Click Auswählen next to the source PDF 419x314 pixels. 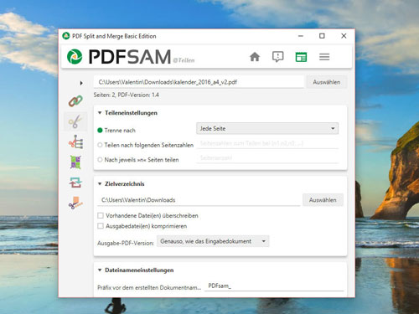click(327, 82)
